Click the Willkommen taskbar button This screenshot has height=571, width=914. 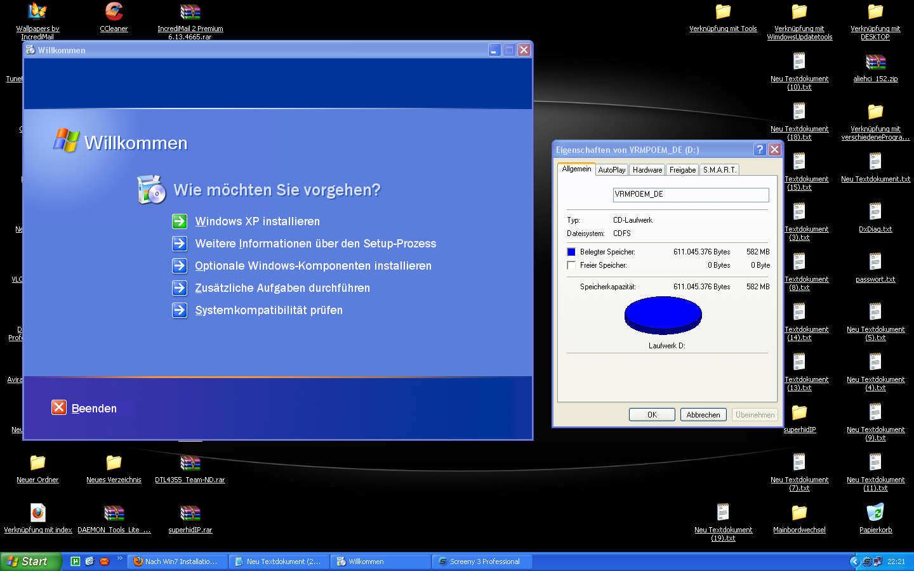point(380,561)
